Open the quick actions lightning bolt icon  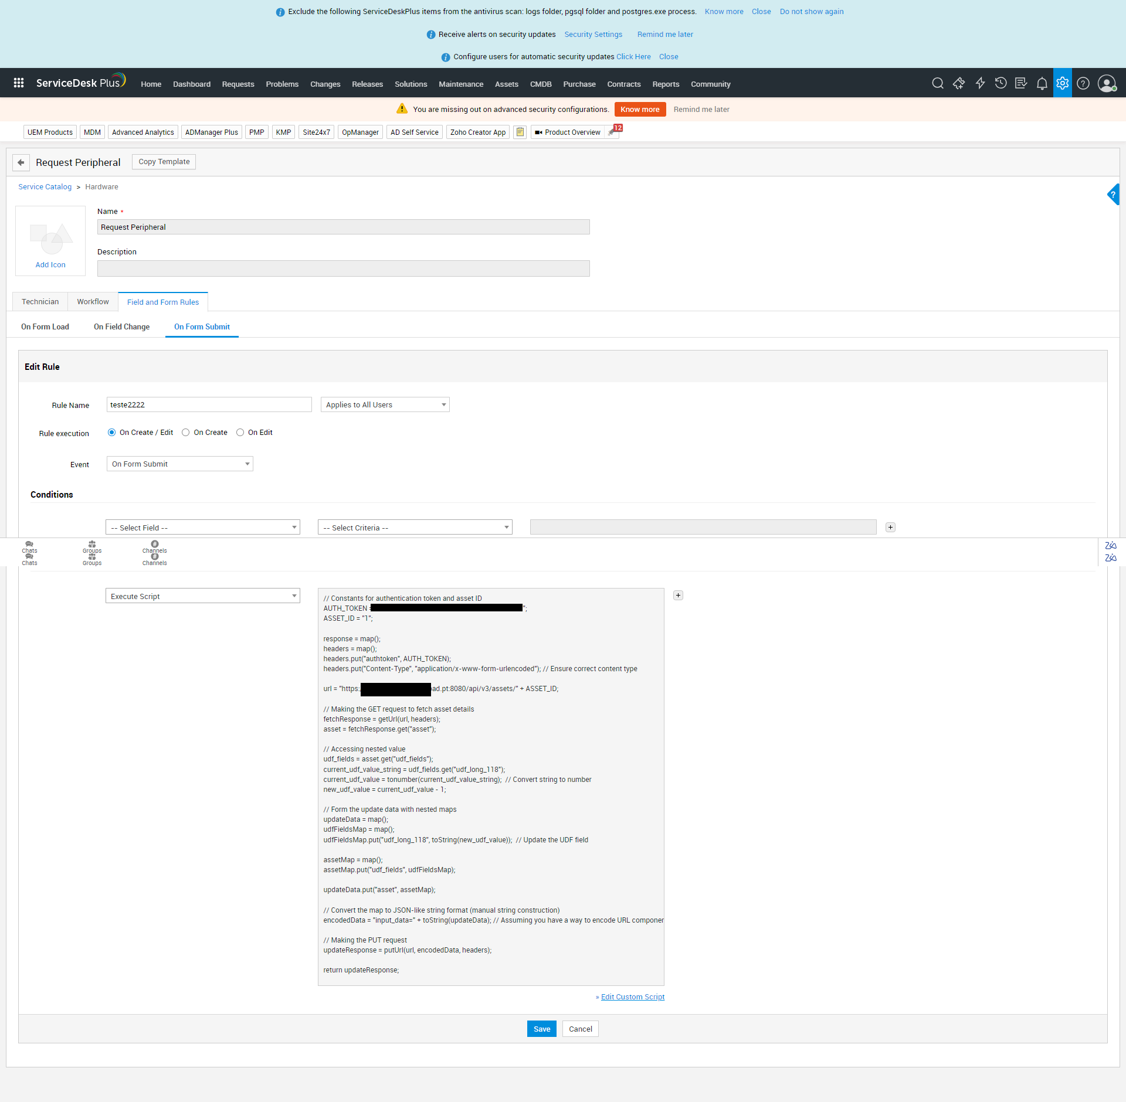tap(980, 83)
